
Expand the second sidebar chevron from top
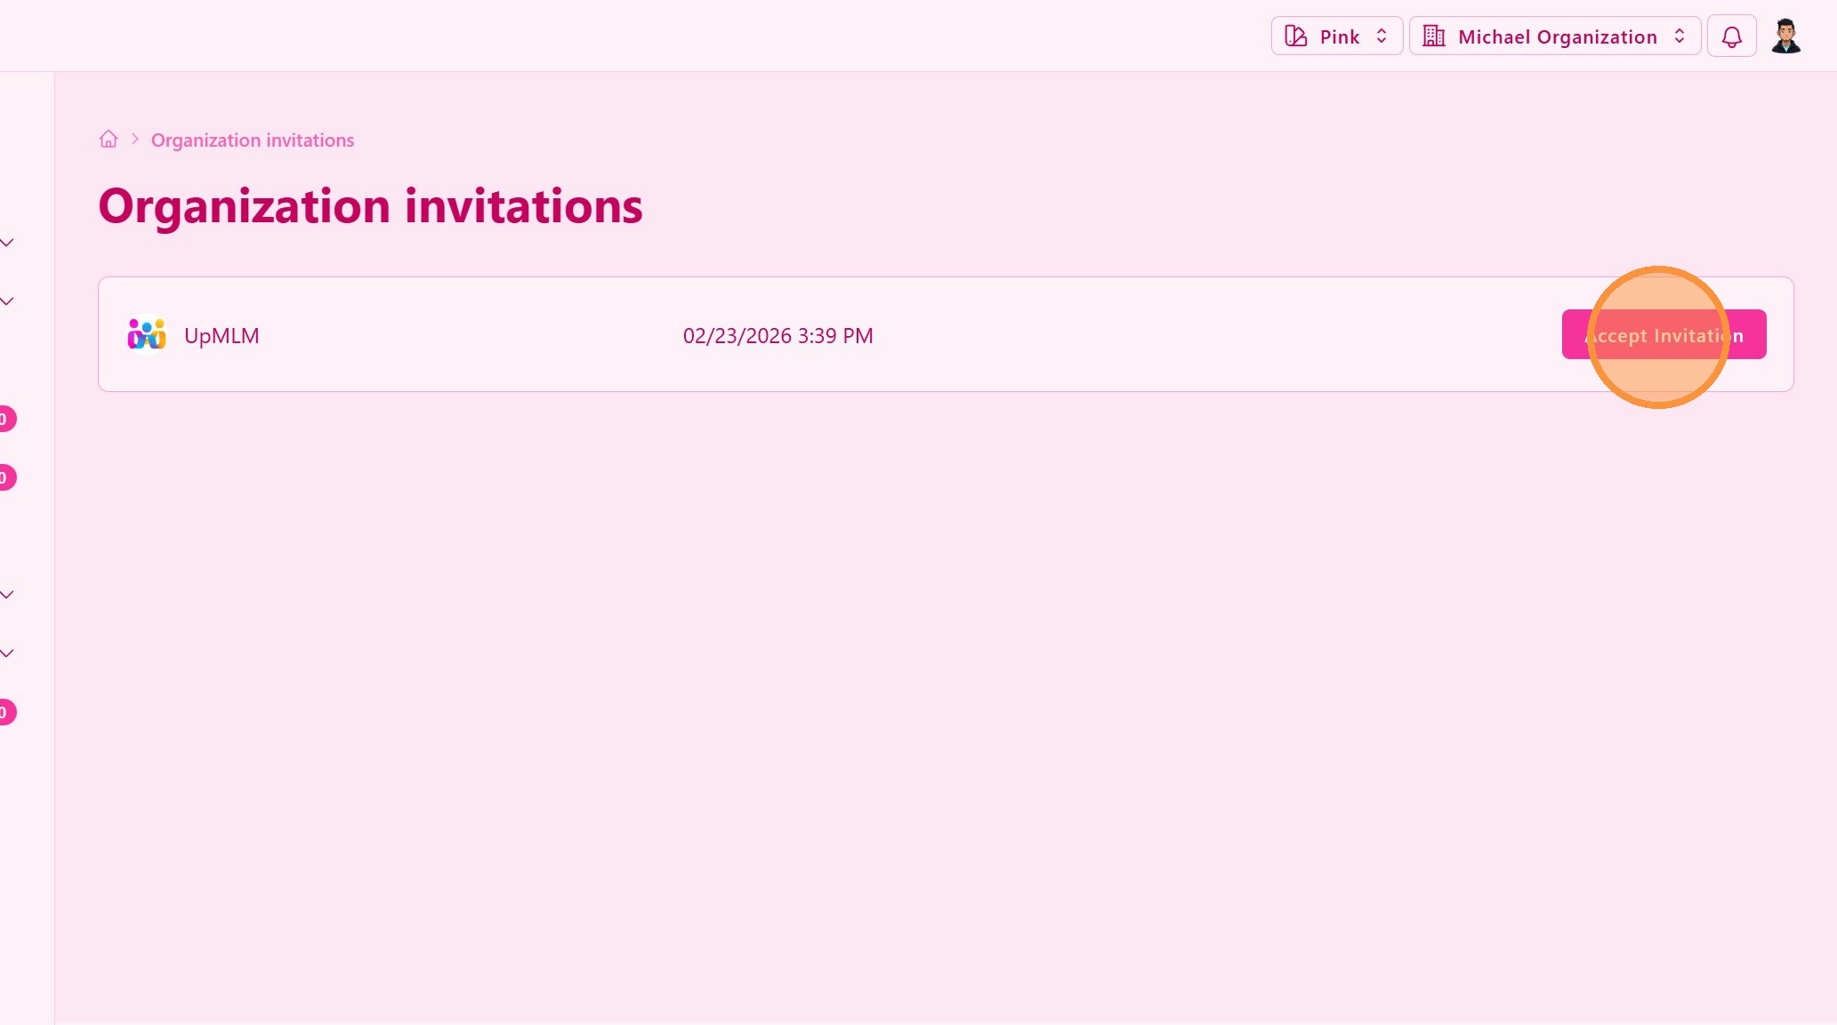pos(7,301)
